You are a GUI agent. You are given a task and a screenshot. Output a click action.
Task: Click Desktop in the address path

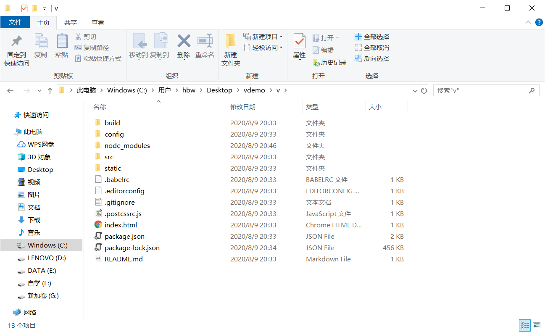[x=219, y=90]
